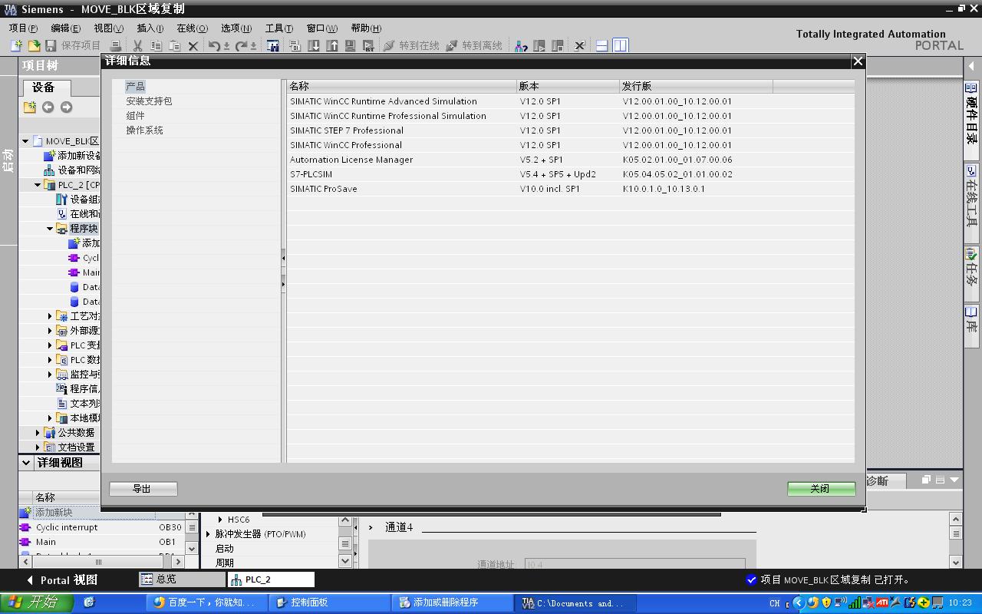Select 安装支持包 in the details dialog
Image resolution: width=982 pixels, height=614 pixels.
149,101
